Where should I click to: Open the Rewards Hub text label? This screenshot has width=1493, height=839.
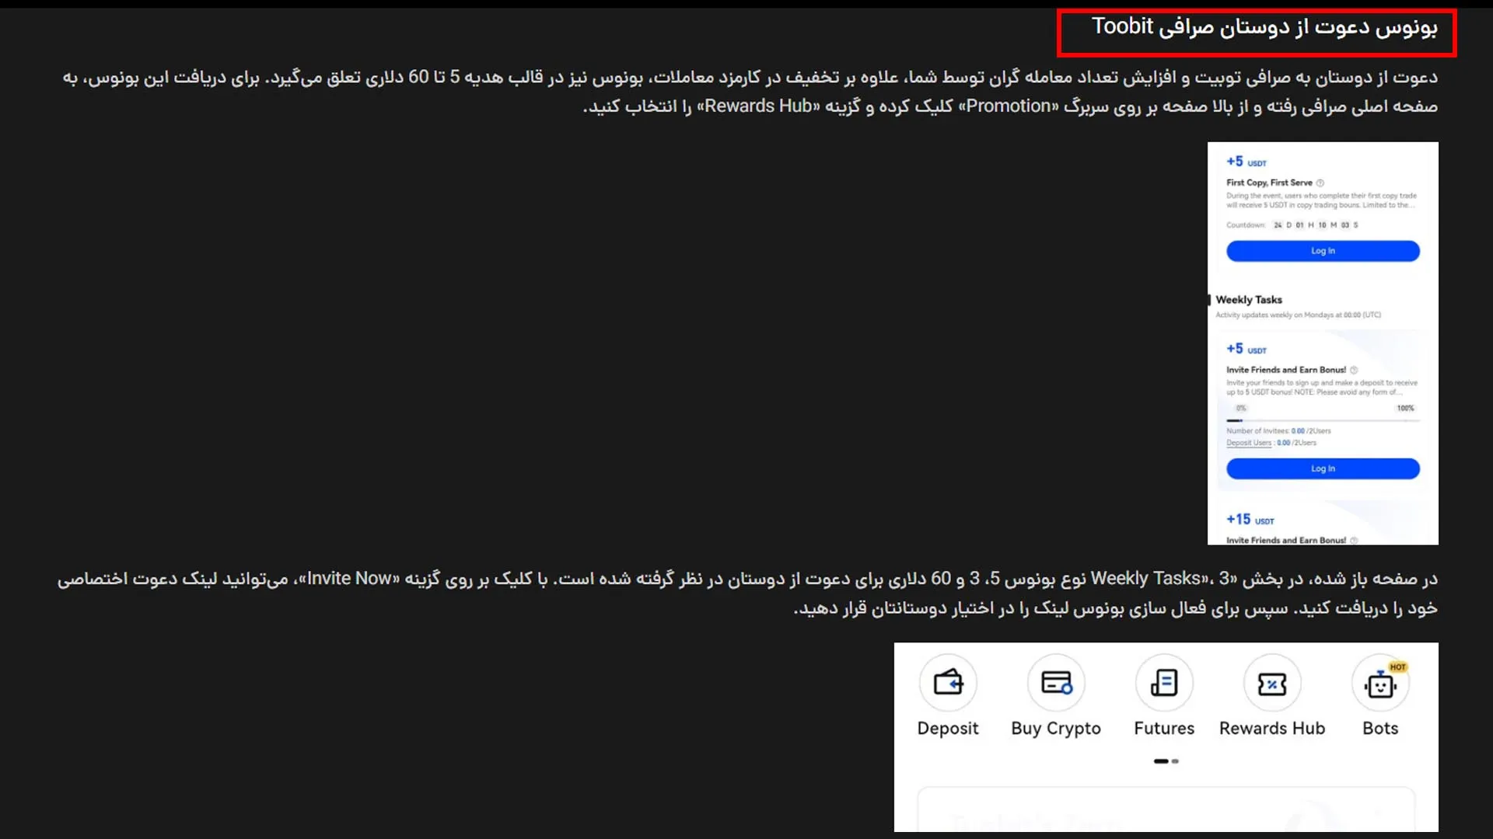[1272, 729]
